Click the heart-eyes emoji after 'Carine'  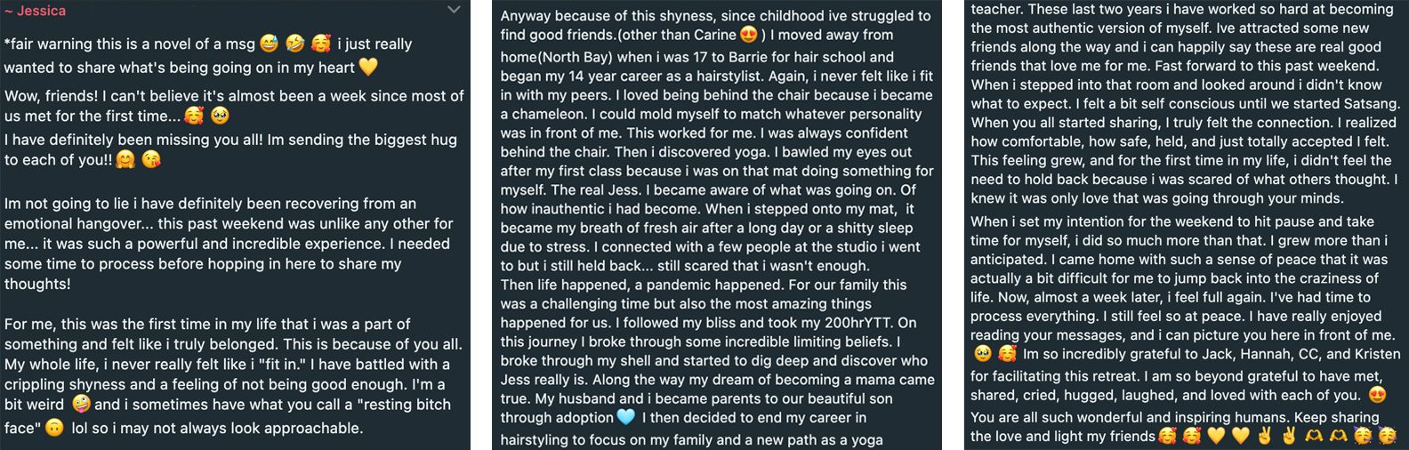tap(749, 36)
